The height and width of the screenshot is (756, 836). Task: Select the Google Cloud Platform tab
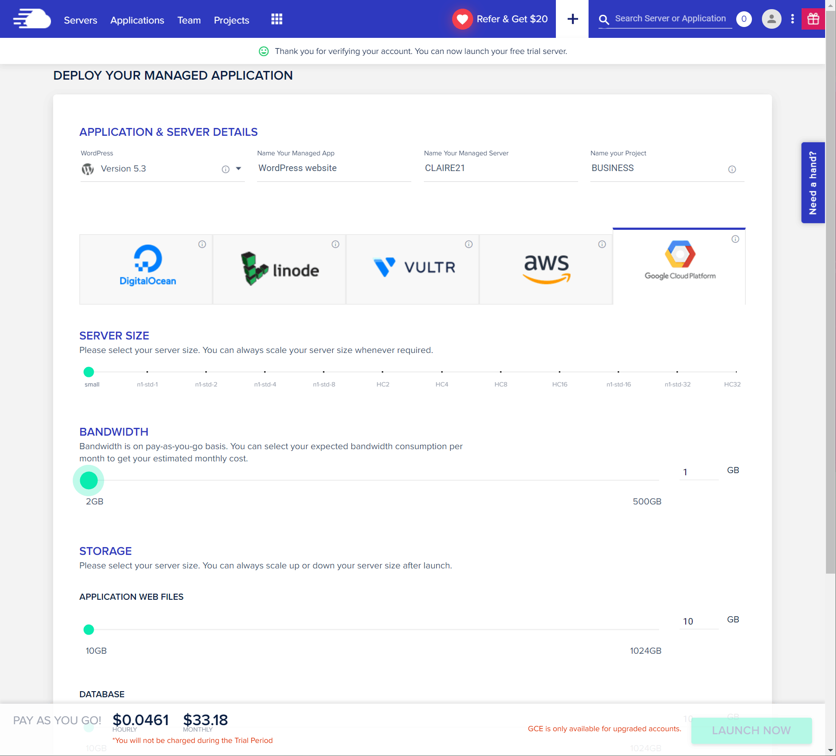[x=679, y=266]
